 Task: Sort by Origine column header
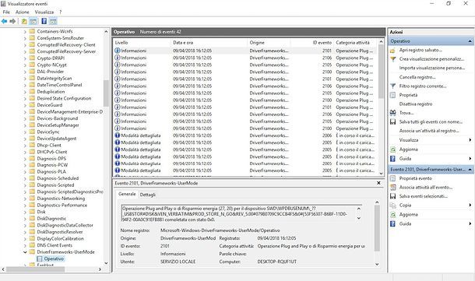(x=269, y=43)
